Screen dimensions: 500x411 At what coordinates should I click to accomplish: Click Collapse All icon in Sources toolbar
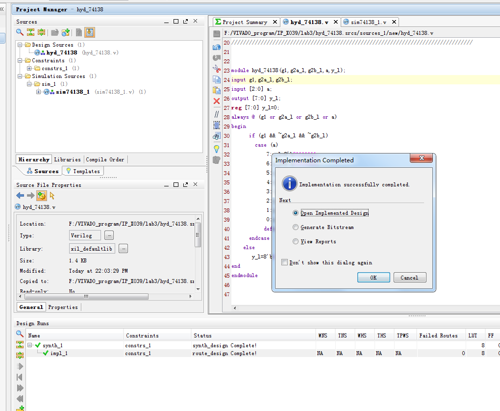point(30,32)
